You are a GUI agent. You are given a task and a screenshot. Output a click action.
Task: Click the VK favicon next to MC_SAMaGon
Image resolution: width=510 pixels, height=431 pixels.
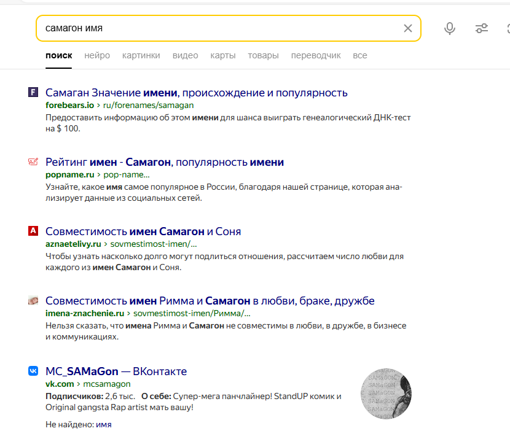click(33, 371)
